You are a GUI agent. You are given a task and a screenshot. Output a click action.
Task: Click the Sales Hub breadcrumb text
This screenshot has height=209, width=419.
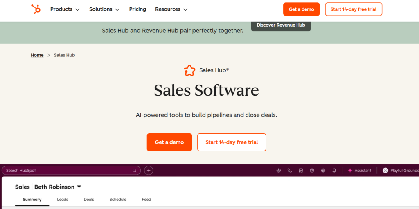point(64,55)
